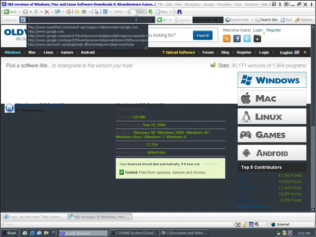Toggle the Highlight button
The image size is (316, 237).
tap(304, 20)
